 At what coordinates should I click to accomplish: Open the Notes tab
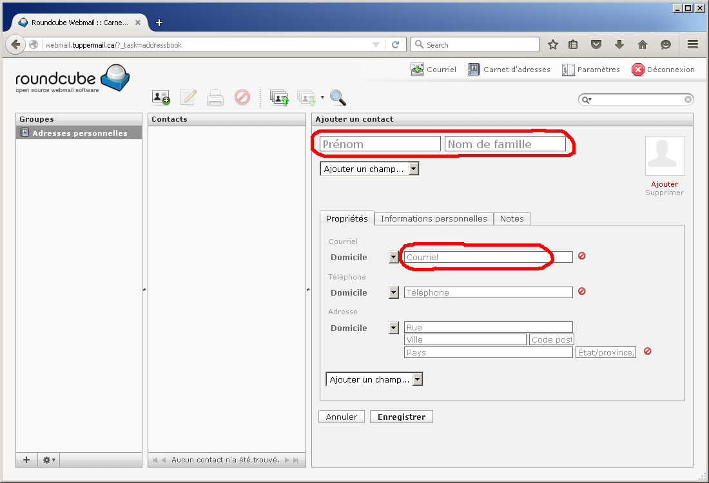click(x=512, y=218)
